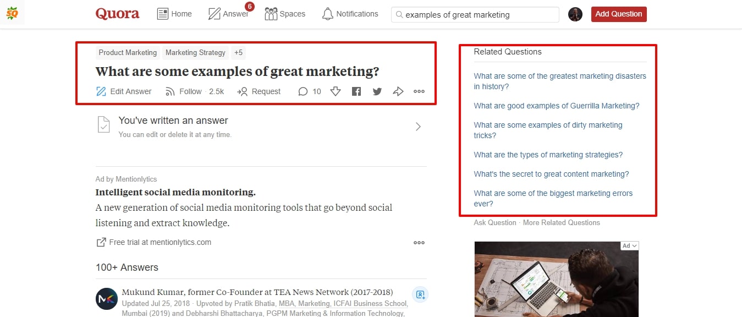Share the question to Twitter
The height and width of the screenshot is (317, 742).
coord(377,91)
